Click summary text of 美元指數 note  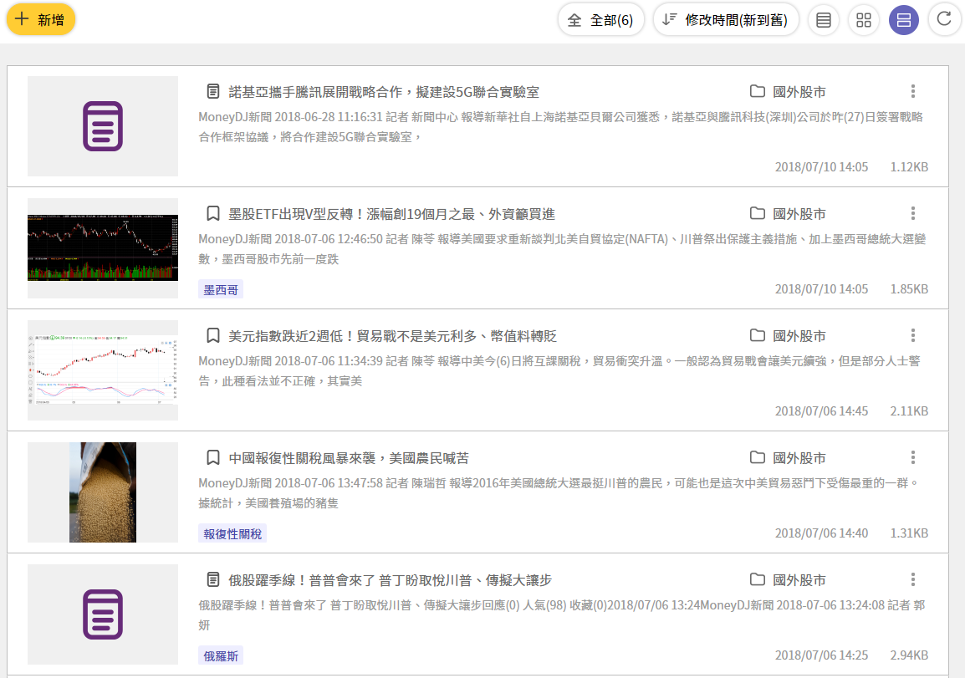pyautogui.click(x=559, y=371)
